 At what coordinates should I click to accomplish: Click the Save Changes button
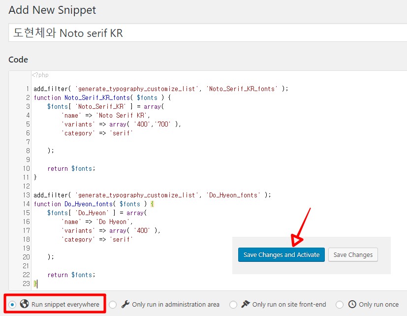click(x=353, y=255)
